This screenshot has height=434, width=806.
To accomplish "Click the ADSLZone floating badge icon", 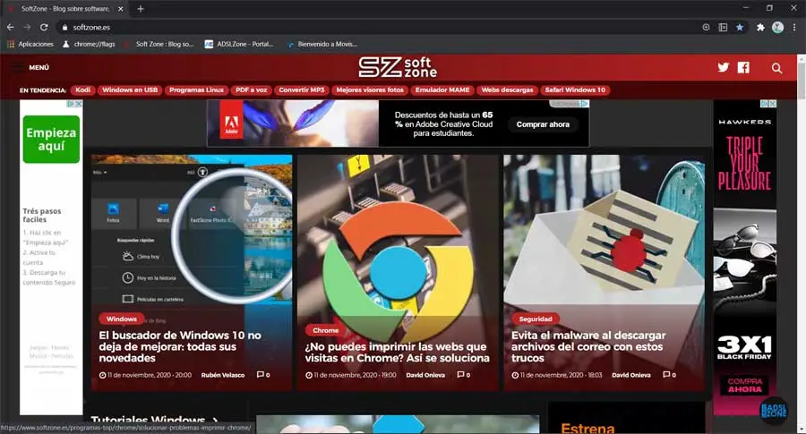I will 774,411.
